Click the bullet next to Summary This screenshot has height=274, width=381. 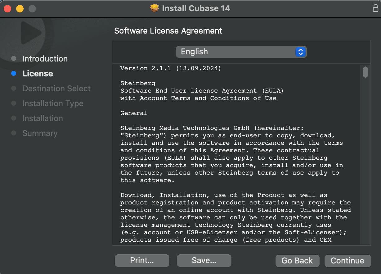[x=14, y=133]
